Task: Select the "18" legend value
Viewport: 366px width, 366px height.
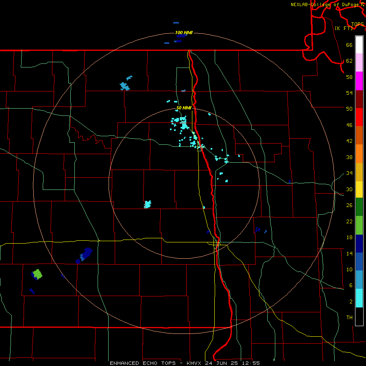Action: (x=349, y=237)
